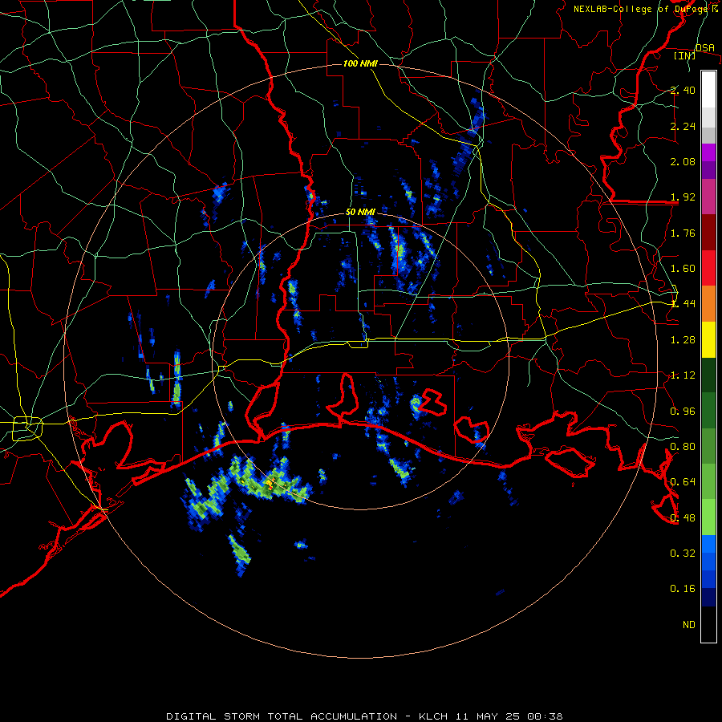Select the 0.80 legend value
722x722 pixels.
(683, 447)
